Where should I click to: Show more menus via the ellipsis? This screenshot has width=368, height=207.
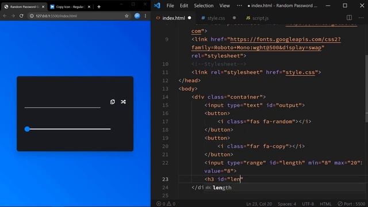coord(239,6)
